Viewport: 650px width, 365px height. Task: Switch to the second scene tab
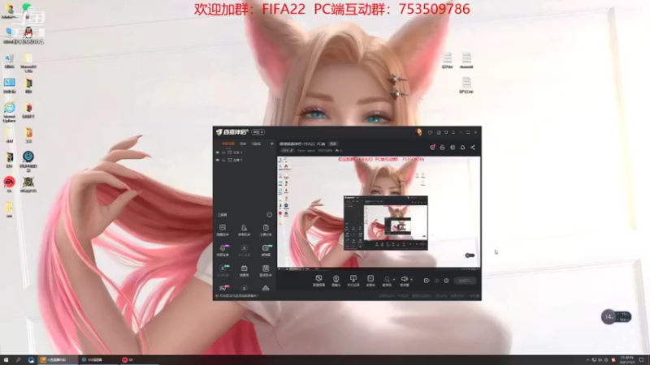pyautogui.click(x=243, y=144)
